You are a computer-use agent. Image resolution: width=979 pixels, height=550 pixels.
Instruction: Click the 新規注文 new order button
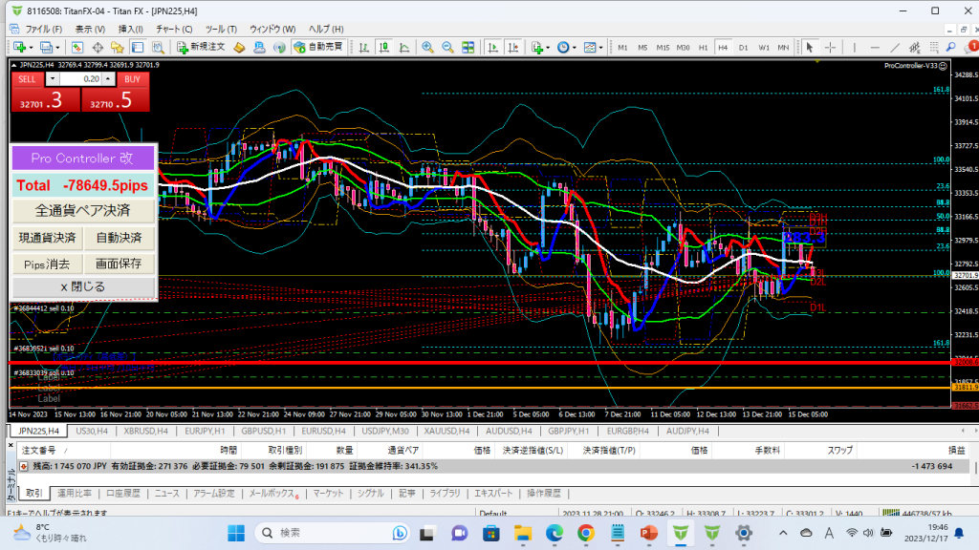200,47
